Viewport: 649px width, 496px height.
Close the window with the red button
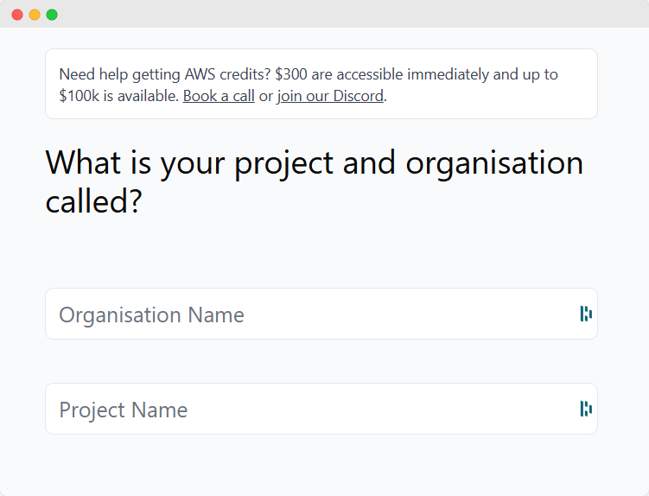[17, 15]
